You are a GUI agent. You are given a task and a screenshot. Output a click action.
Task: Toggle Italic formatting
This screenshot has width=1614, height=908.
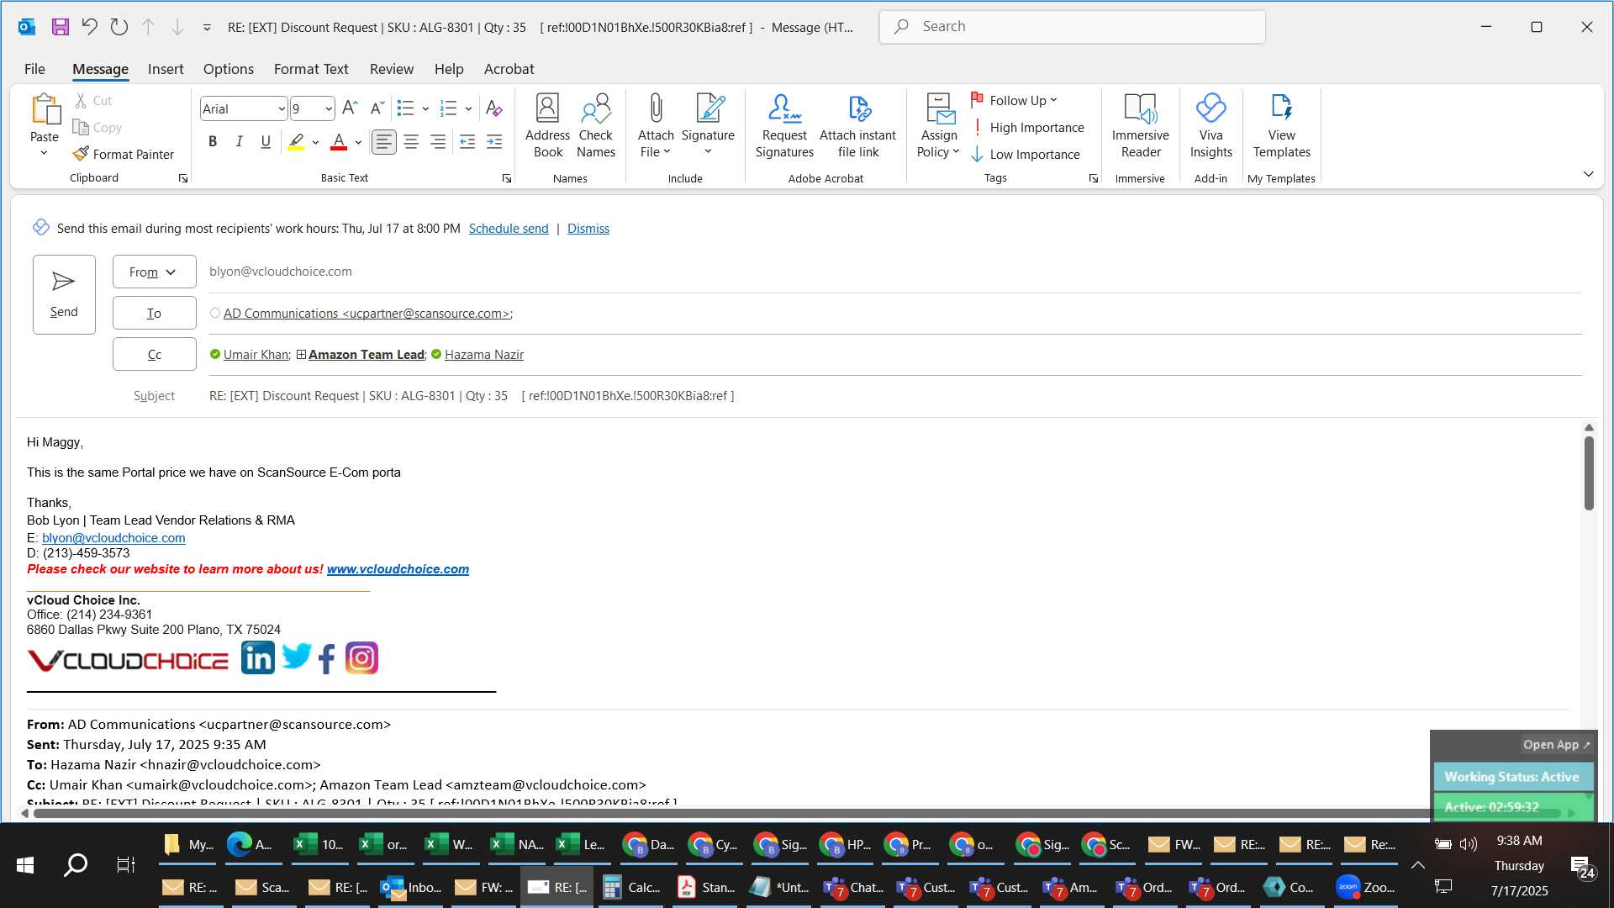[x=240, y=142]
